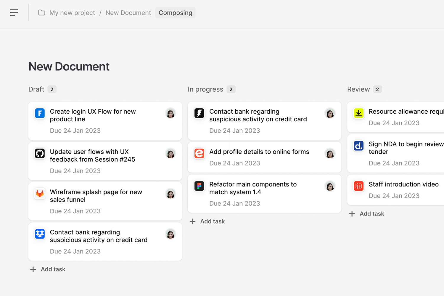Viewport: 444px width, 296px height.
Task: Click assignee avatar on Add profile details card
Action: click(330, 153)
